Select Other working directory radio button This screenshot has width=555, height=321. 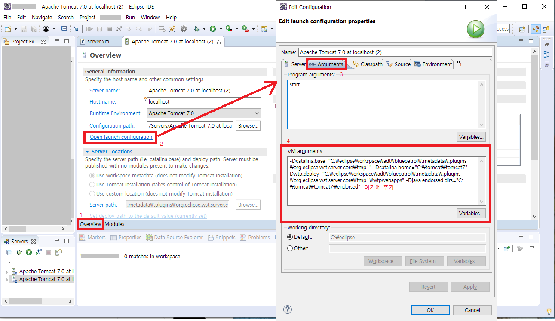pos(290,248)
